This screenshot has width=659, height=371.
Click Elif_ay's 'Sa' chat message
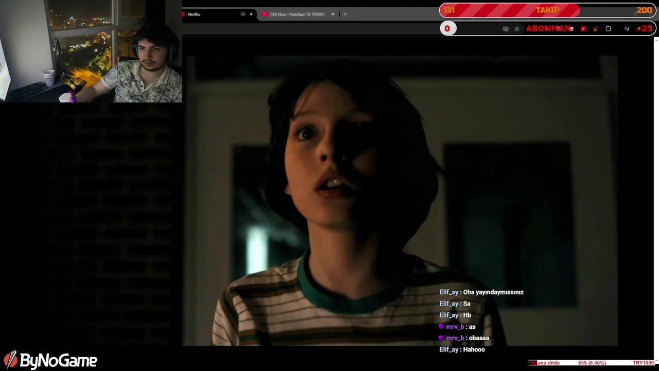(x=455, y=304)
